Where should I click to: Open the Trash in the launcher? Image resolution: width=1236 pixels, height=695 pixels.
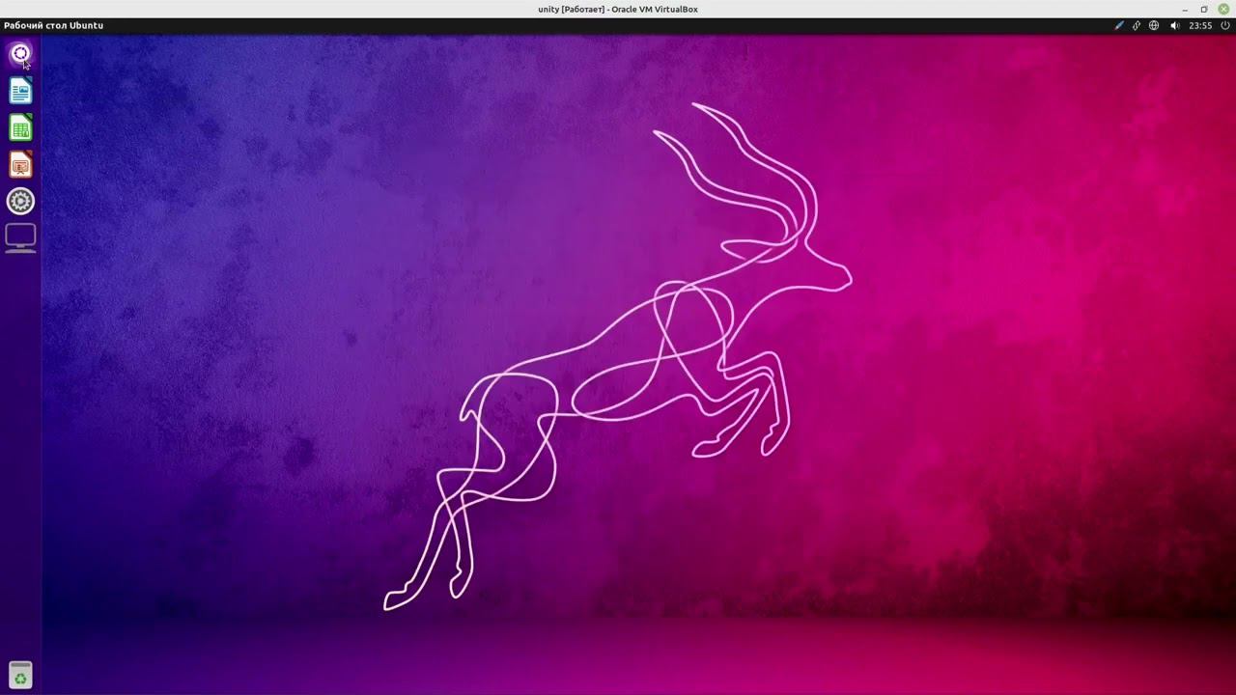click(x=20, y=675)
